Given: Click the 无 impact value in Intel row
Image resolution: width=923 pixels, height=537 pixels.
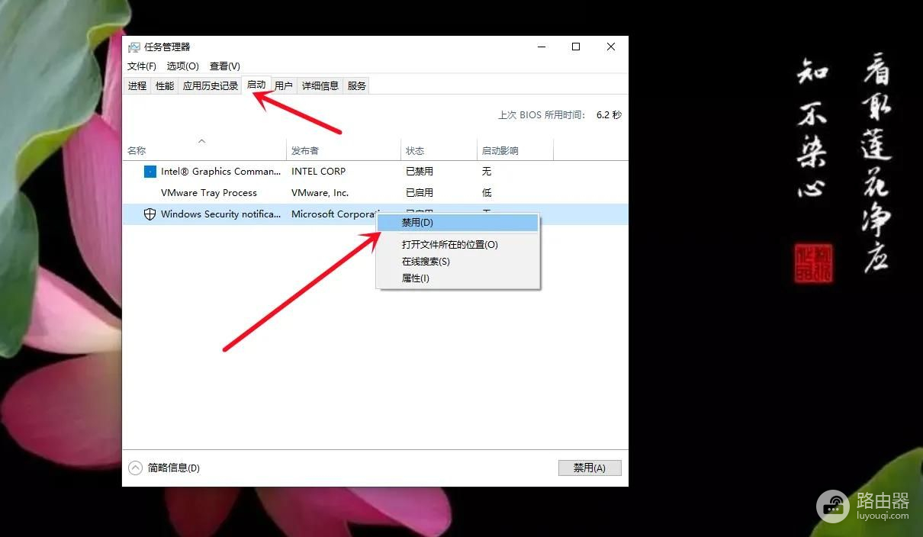Looking at the screenshot, I should click(x=487, y=172).
